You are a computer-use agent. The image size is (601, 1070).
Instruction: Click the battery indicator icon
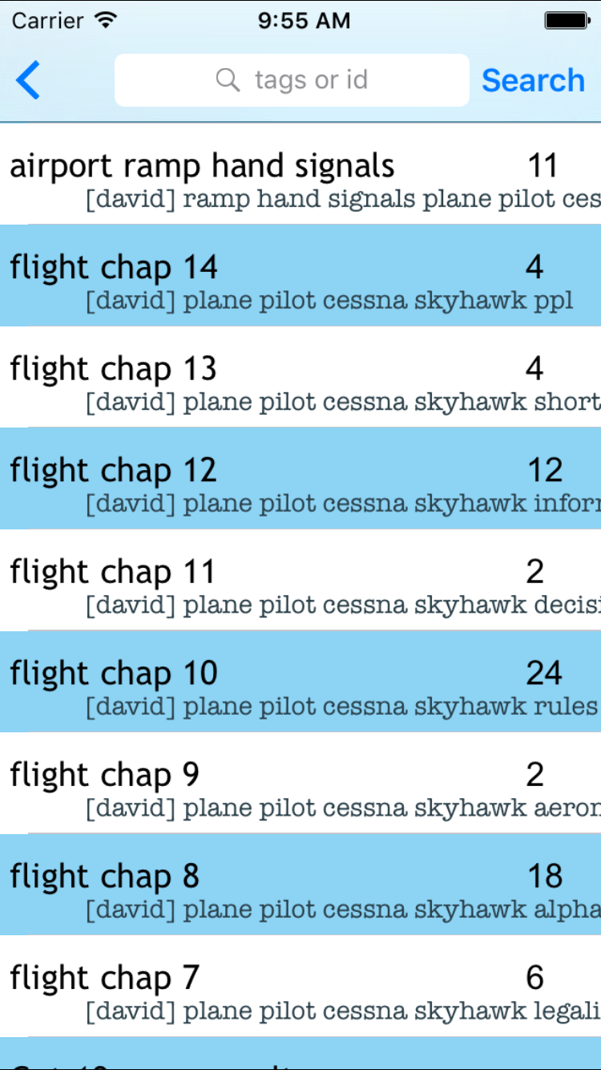click(x=567, y=21)
